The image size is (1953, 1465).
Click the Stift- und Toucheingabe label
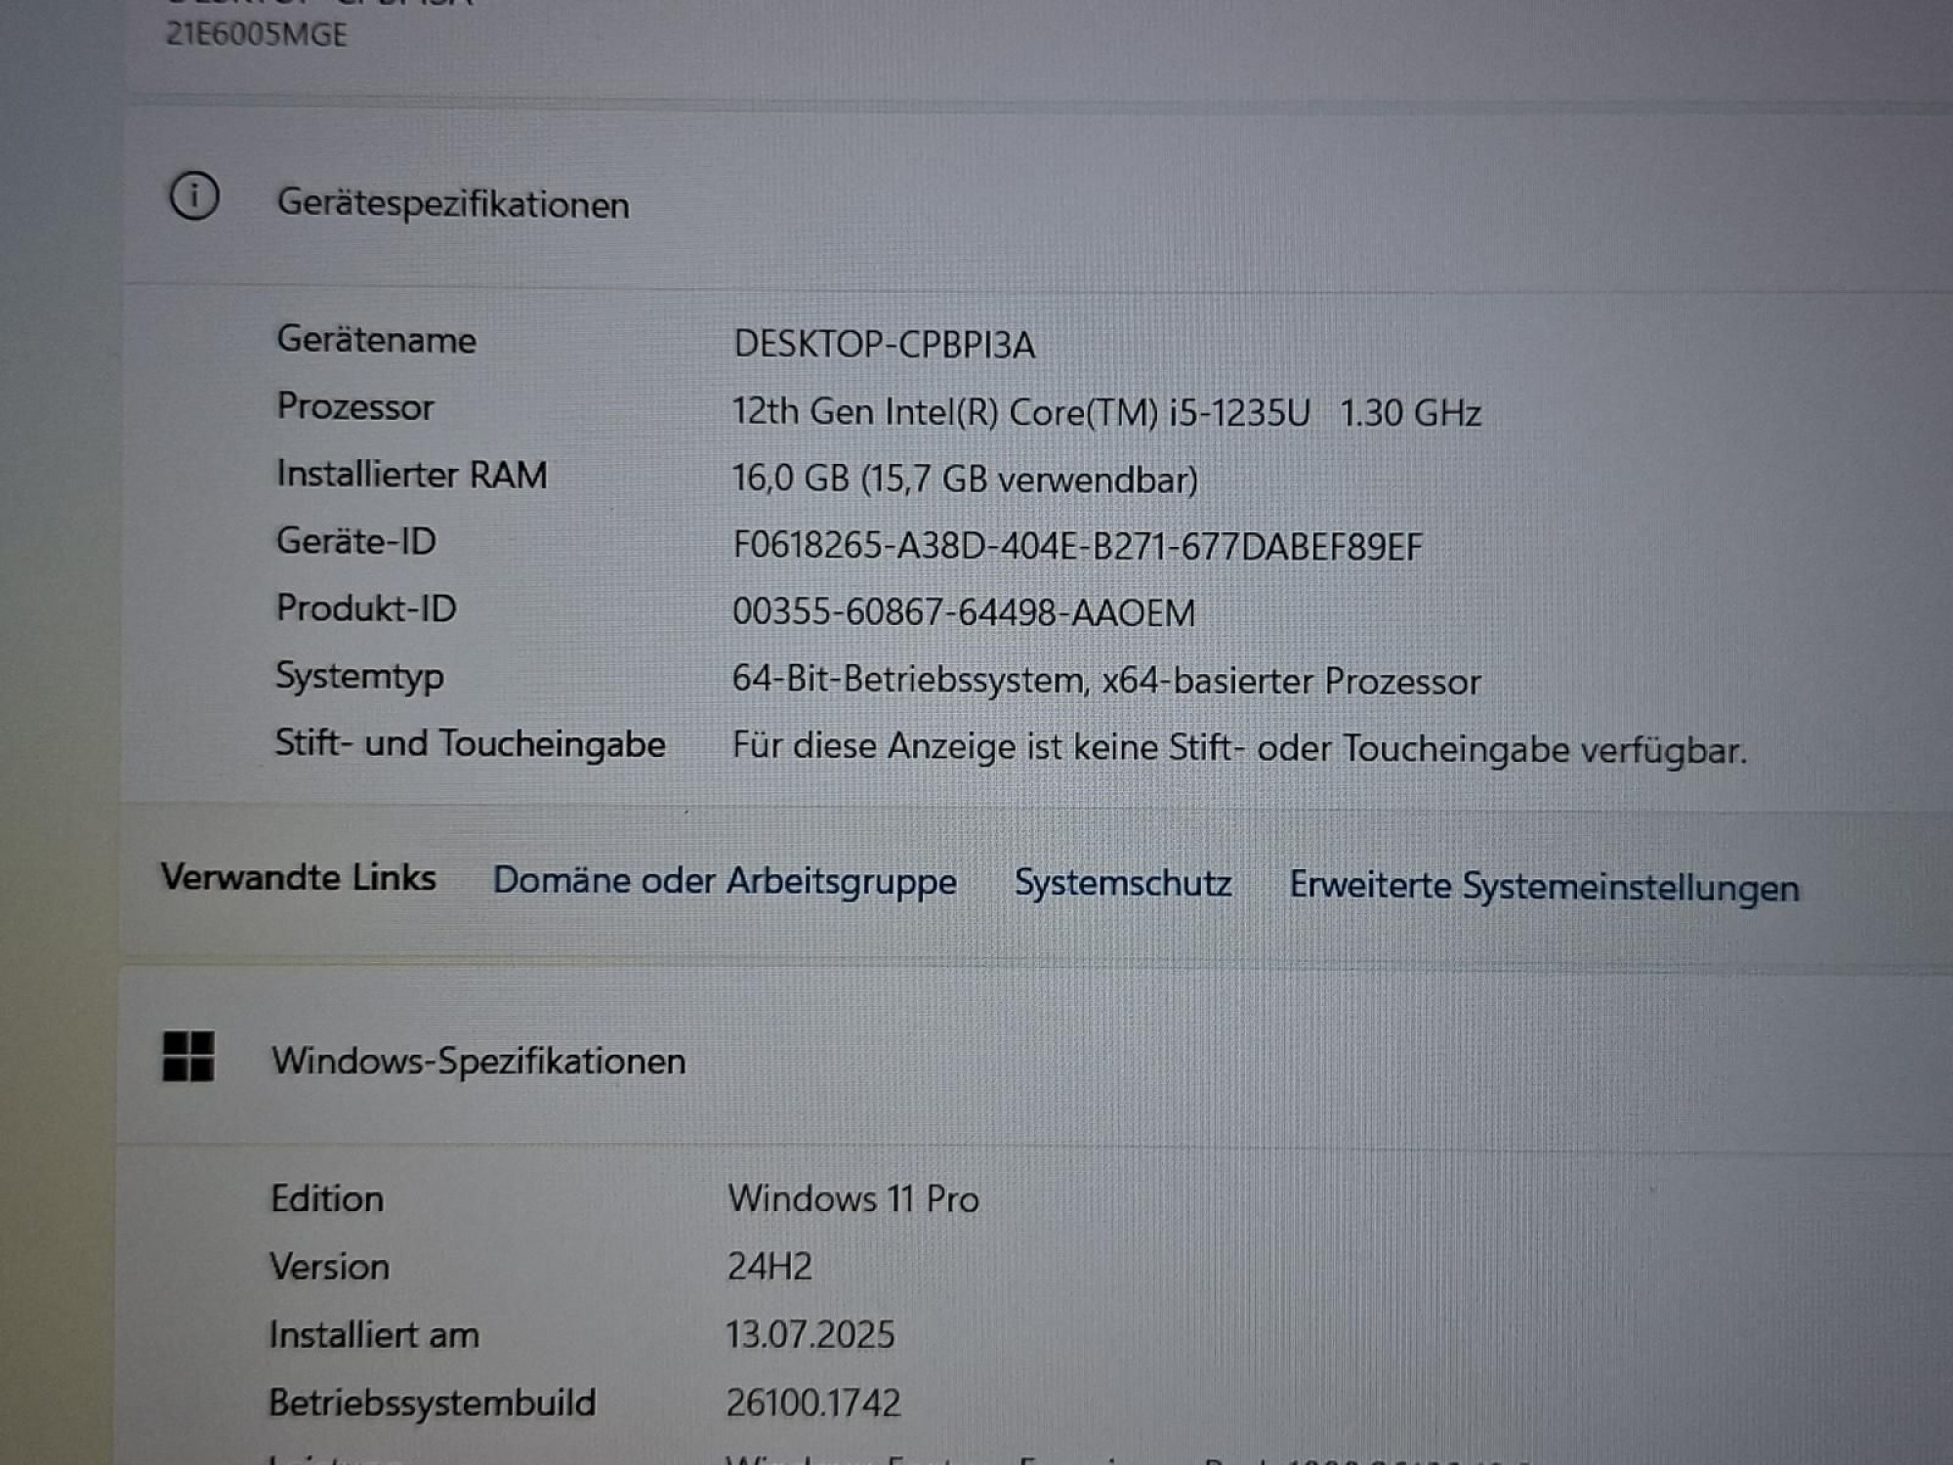click(470, 743)
